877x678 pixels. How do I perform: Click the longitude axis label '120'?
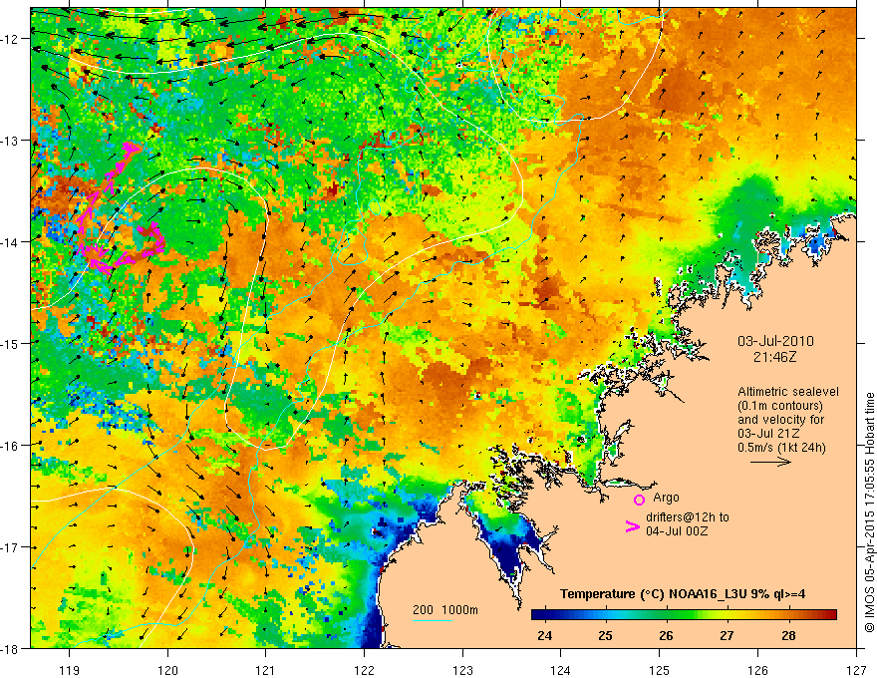point(167,670)
